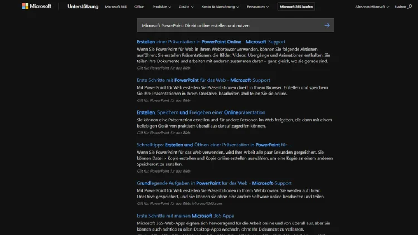
Task: Click the Microsoft 365 kaufen button
Action: tap(296, 7)
